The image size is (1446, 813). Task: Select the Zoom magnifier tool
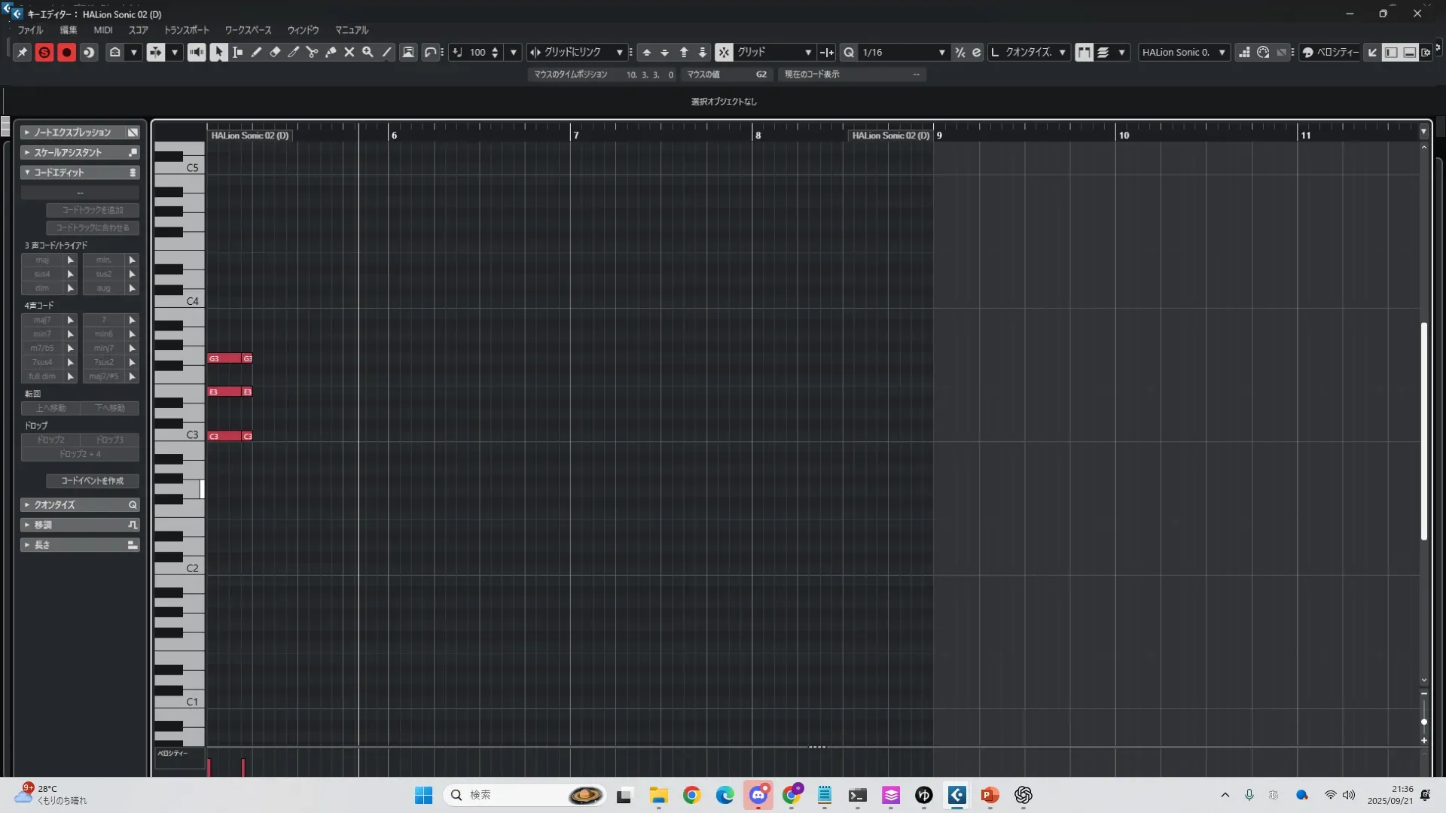point(368,52)
